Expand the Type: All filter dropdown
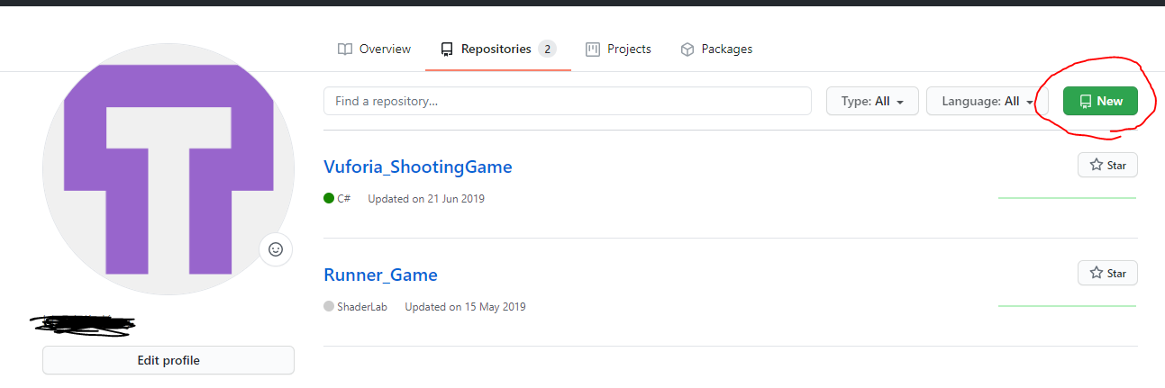 [x=872, y=101]
